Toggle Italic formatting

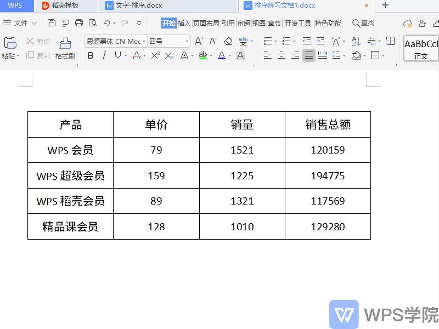coord(104,56)
